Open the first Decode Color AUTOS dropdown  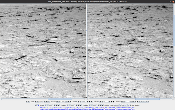click(x=117, y=105)
